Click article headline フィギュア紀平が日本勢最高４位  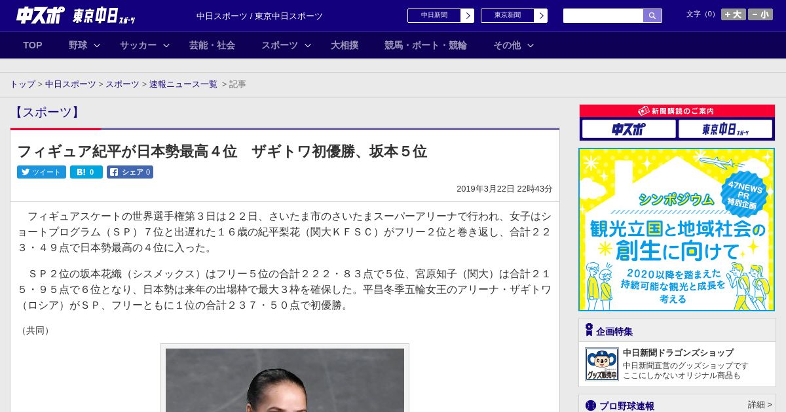pyautogui.click(x=222, y=152)
